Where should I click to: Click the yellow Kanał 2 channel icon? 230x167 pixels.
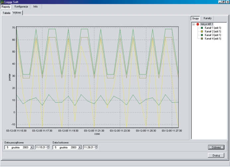click(202, 32)
